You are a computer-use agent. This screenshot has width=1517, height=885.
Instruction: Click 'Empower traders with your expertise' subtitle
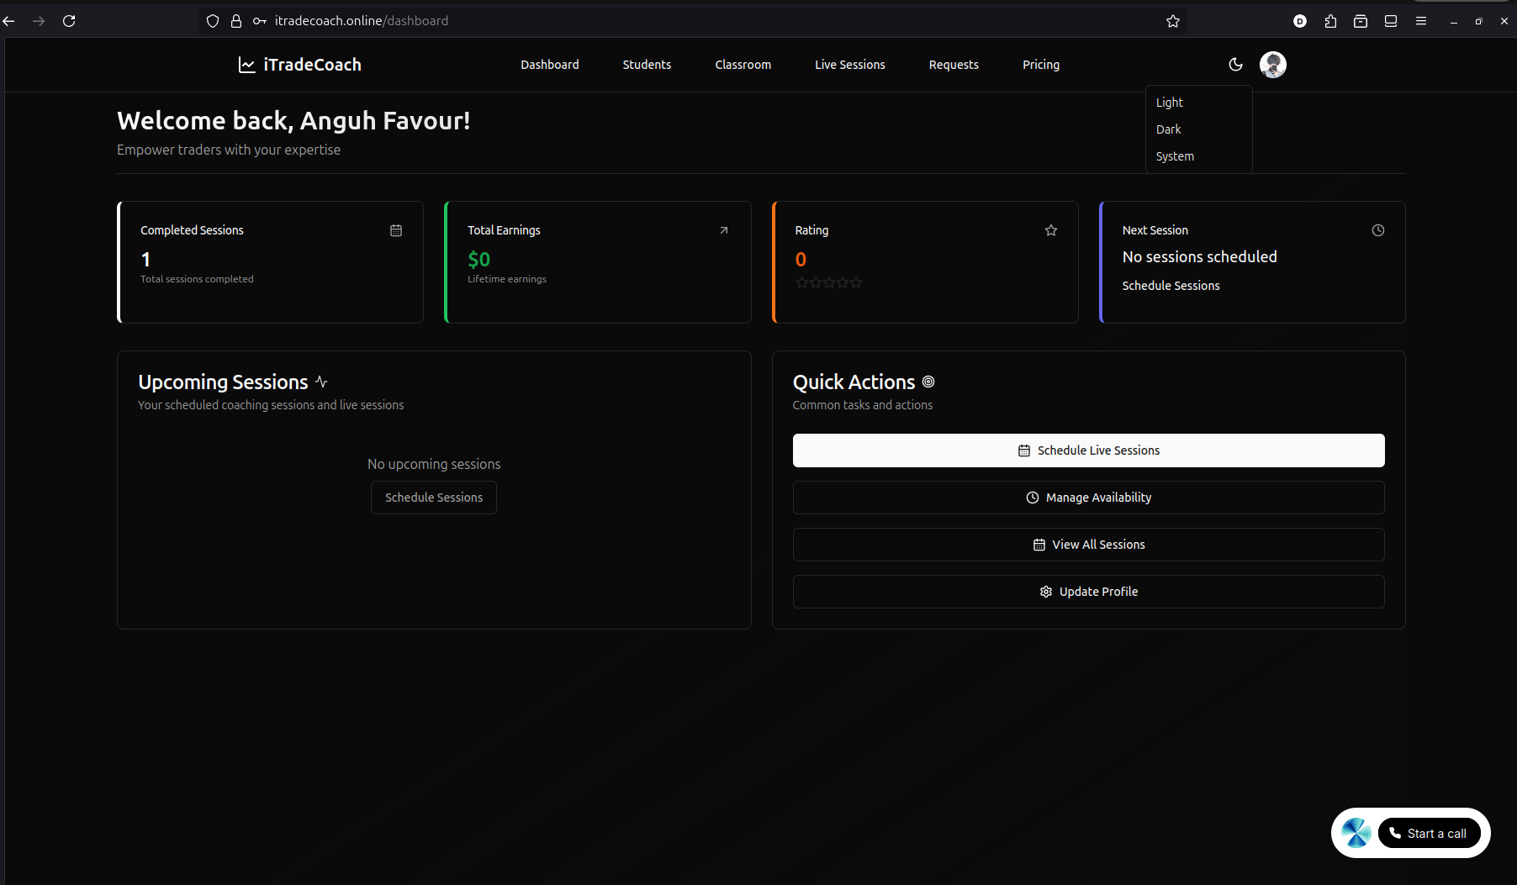(229, 150)
